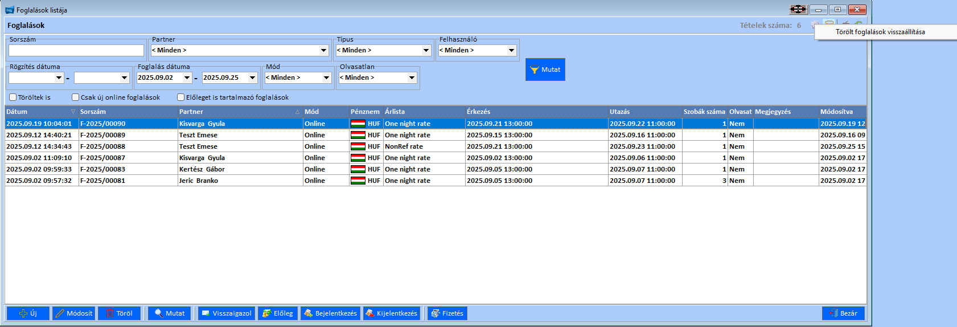Open the Olvasatlan dropdown
Viewport: 957px width, 327px height.
412,77
